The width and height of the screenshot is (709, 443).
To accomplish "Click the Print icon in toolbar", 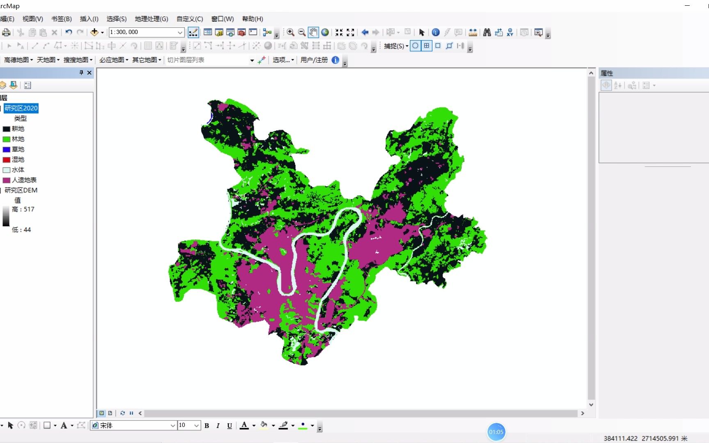I will [x=6, y=32].
